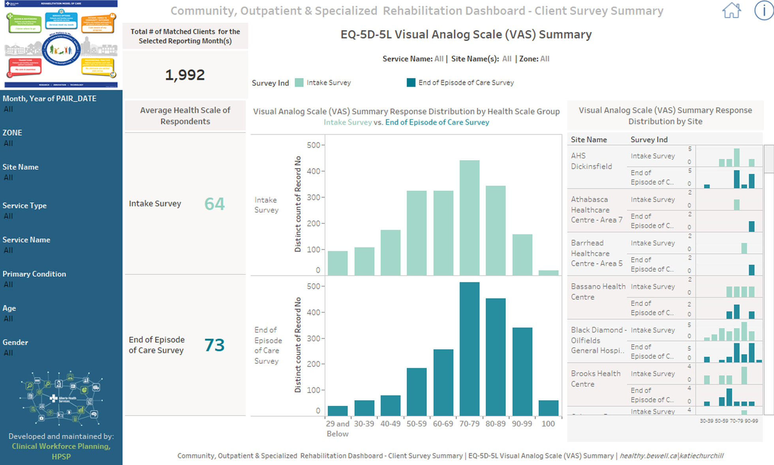Click Bassano Health Centre Intake Survey mini chart
This screenshot has height=465, width=774.
(x=729, y=287)
